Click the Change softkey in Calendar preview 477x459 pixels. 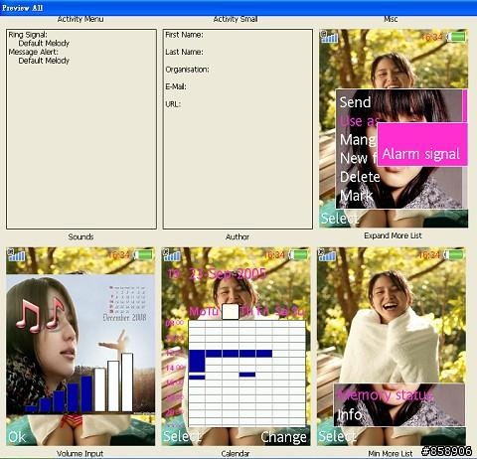(x=283, y=437)
